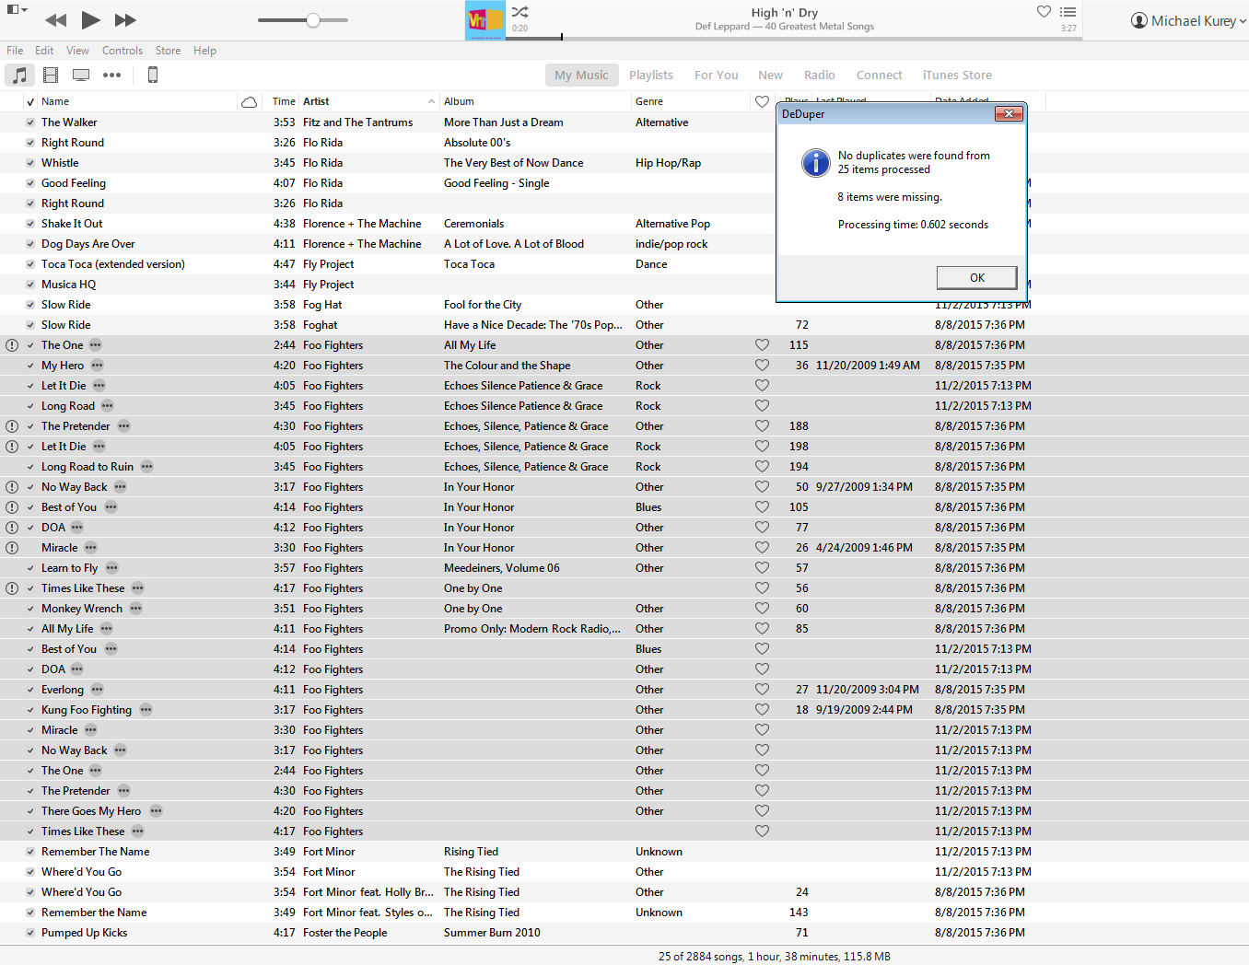The image size is (1249, 965).
Task: Click the heart (Loved) column header
Action: (762, 102)
